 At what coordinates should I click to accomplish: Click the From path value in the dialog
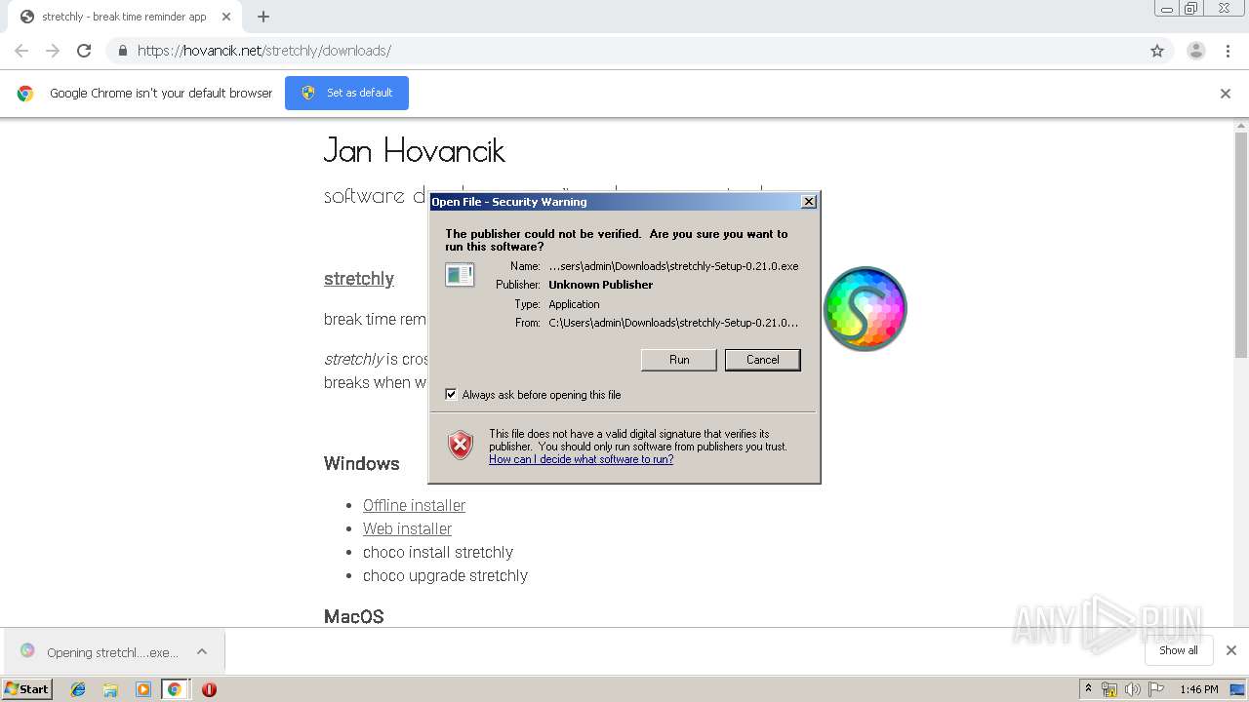[673, 323]
